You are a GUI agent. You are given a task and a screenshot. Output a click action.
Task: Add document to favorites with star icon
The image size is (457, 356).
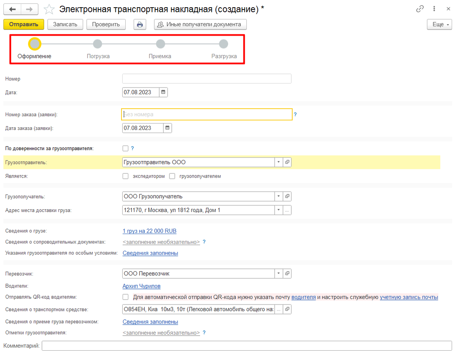pos(49,9)
